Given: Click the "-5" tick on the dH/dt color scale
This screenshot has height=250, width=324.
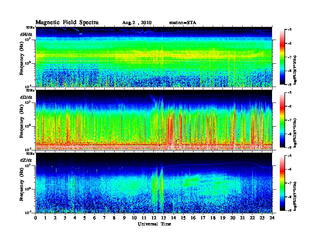Looking at the screenshot, I should click(x=290, y=29).
